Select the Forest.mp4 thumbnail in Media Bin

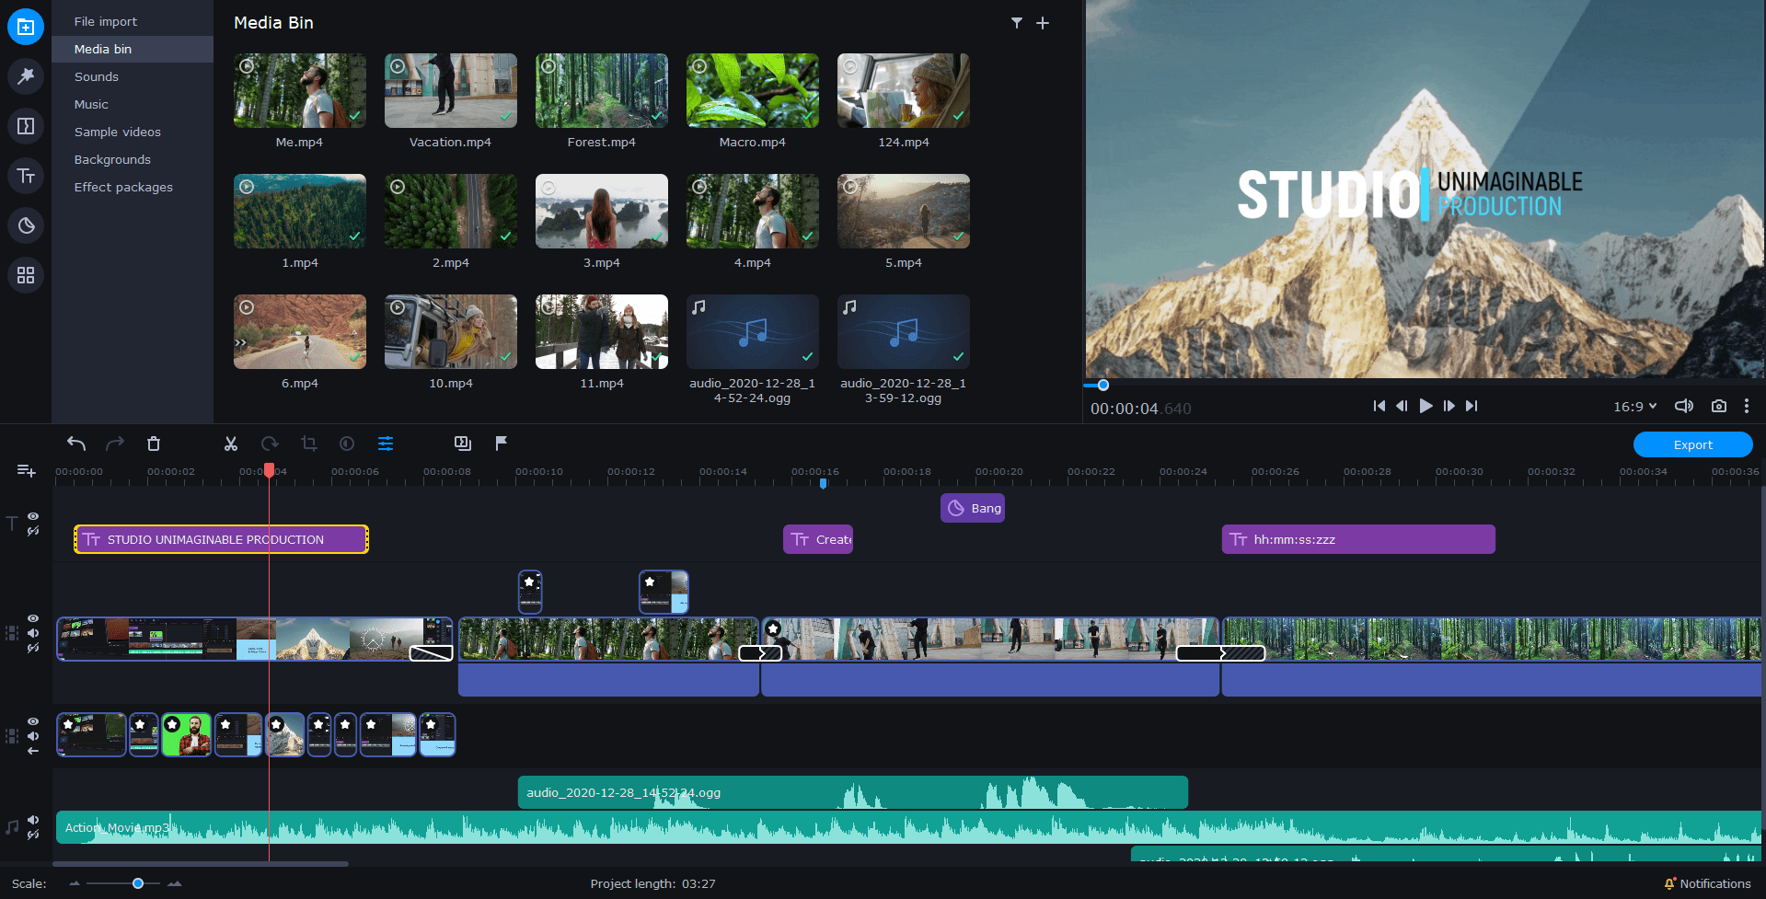coord(601,90)
